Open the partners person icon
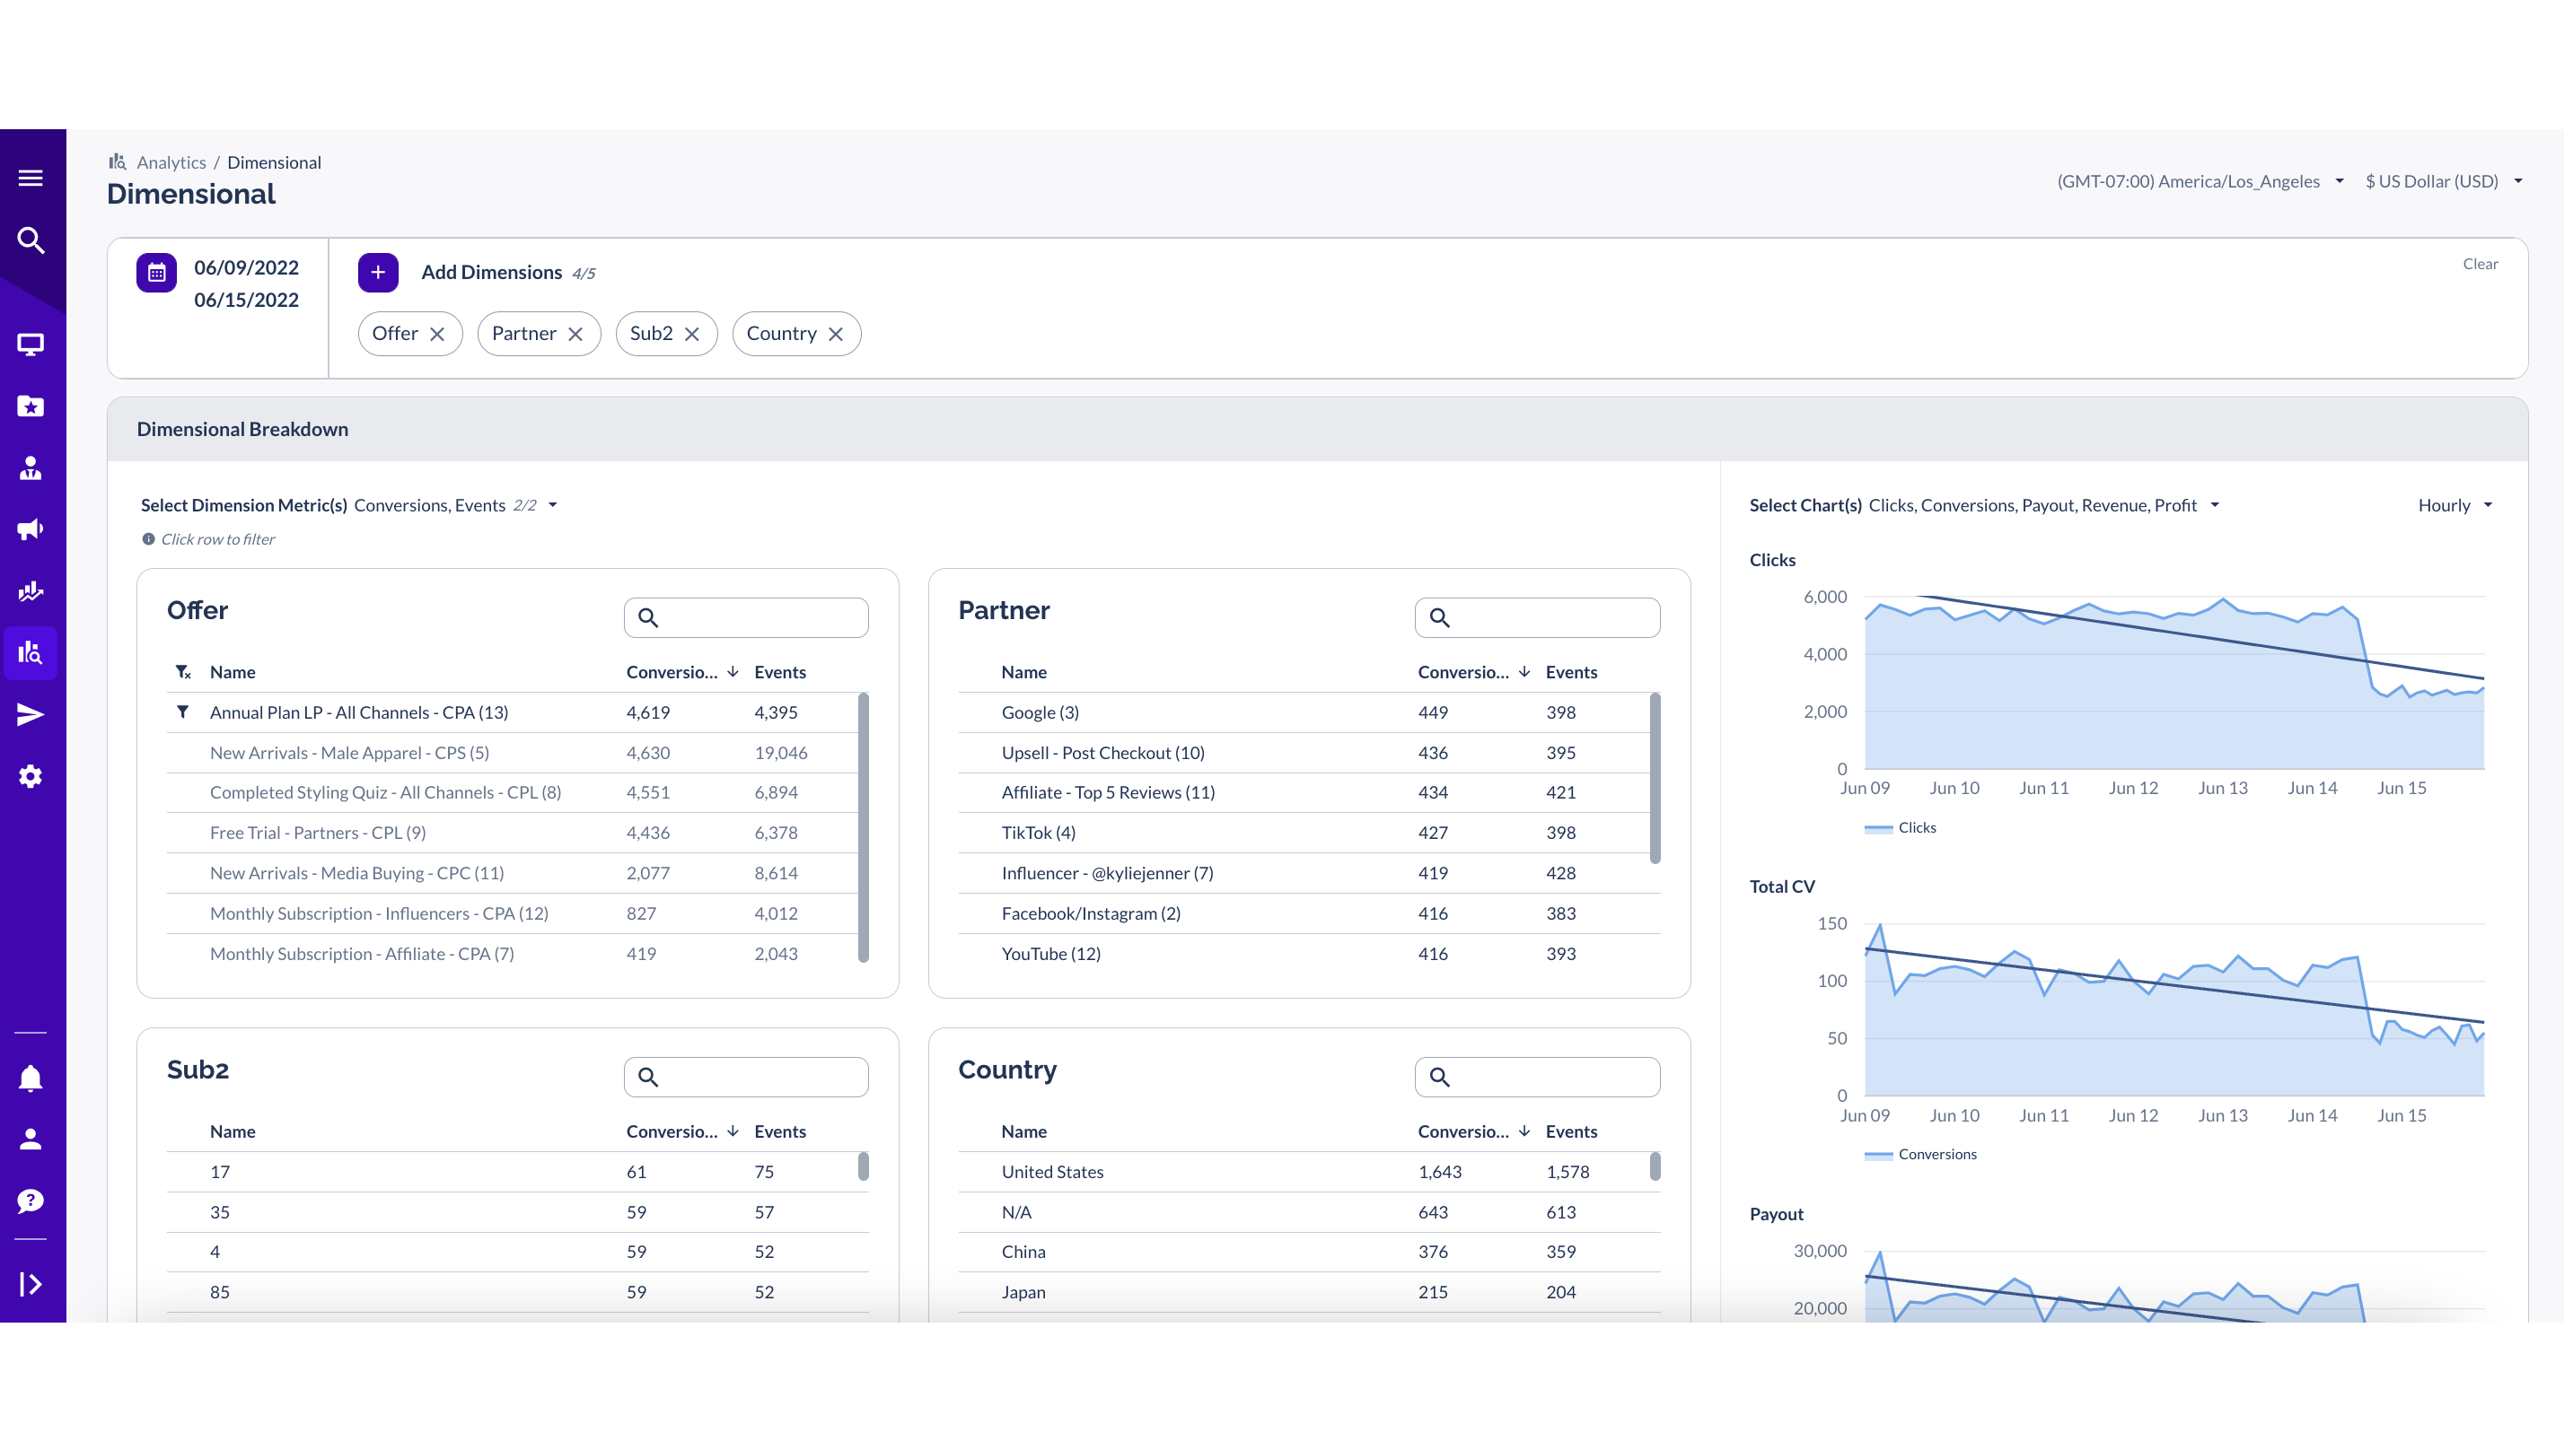This screenshot has width=2564, height=1441. [x=31, y=467]
